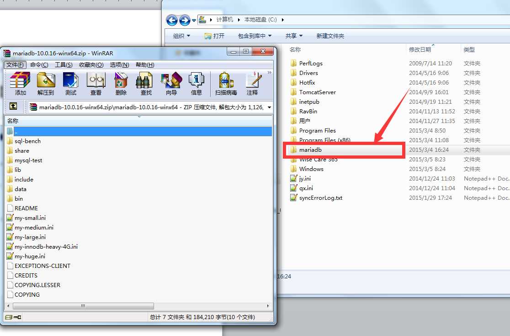Select the inetpub folder in Explorer
The image size is (510, 336).
[x=305, y=102]
